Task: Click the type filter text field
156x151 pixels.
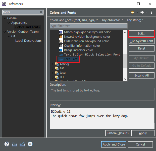Action: click(88, 26)
